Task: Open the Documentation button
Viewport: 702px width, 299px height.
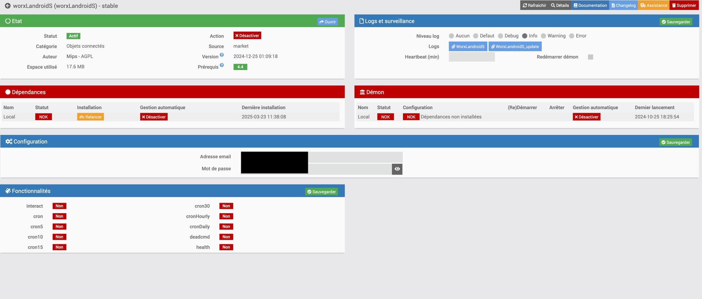Action: [590, 5]
